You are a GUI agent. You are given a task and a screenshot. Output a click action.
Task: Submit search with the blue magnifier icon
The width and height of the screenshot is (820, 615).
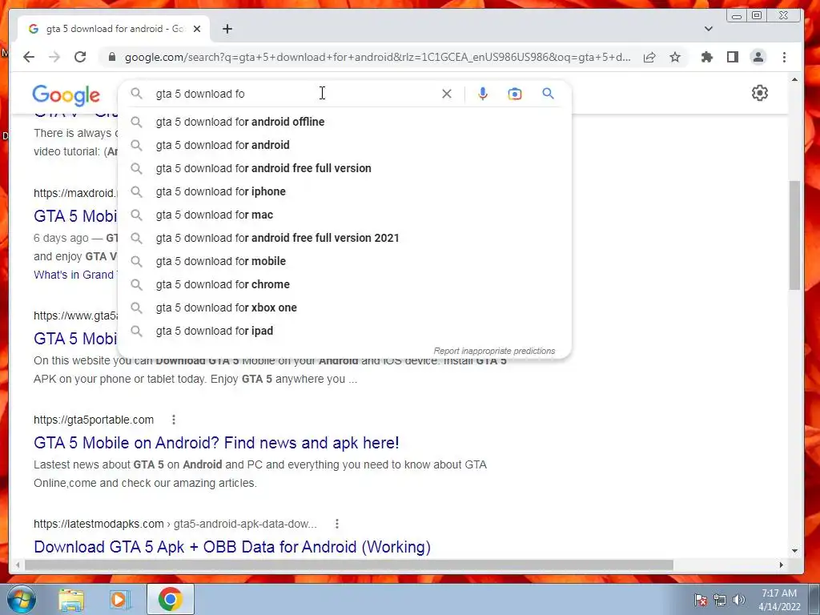tap(548, 94)
